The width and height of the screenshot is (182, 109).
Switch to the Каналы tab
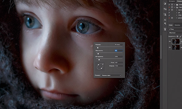(177, 25)
